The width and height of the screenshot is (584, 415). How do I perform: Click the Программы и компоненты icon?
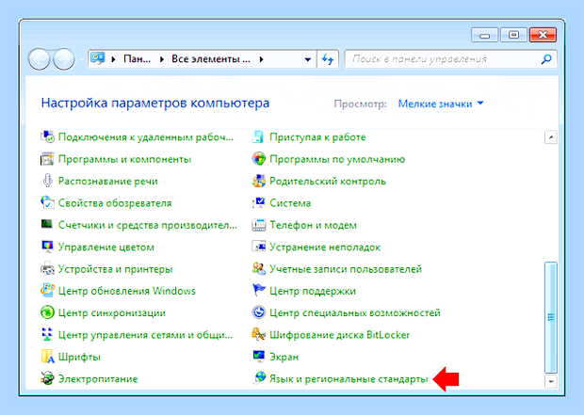(47, 159)
